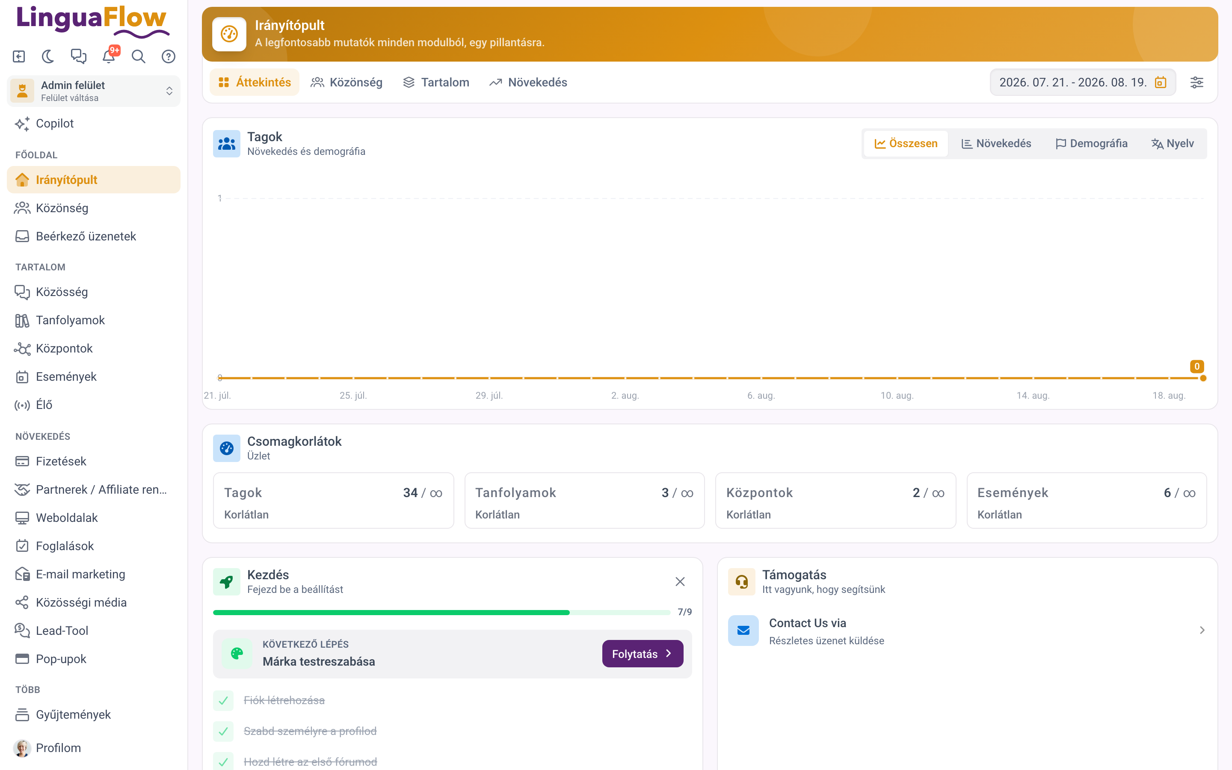This screenshot has width=1232, height=770.
Task: Open Foglalások in sidebar
Action: pos(94,546)
